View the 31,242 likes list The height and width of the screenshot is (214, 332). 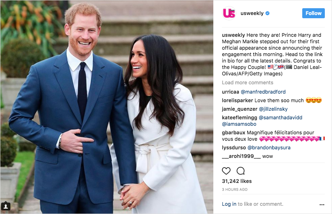[237, 181]
